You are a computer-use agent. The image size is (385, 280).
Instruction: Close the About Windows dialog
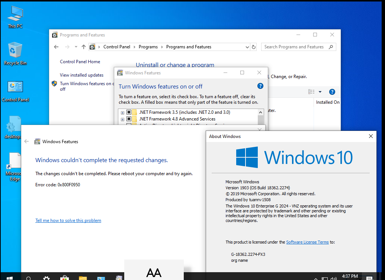tap(371, 136)
